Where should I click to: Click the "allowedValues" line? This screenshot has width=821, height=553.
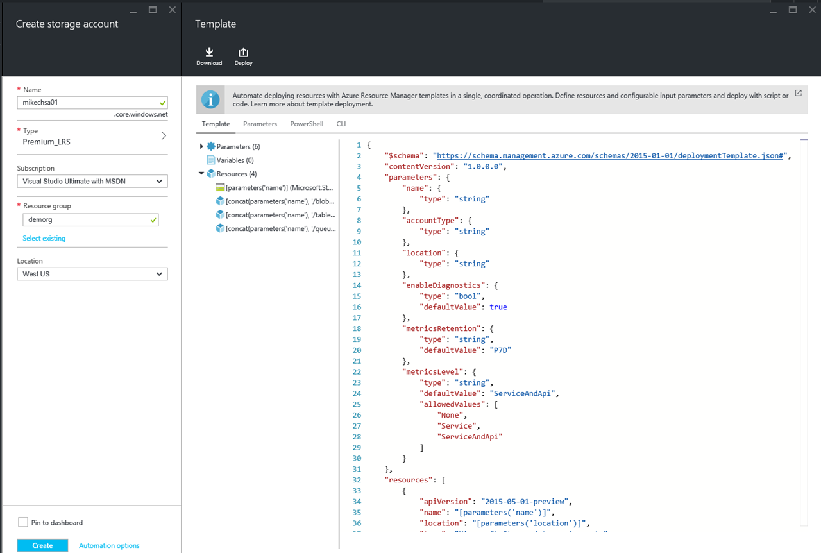pyautogui.click(x=459, y=404)
